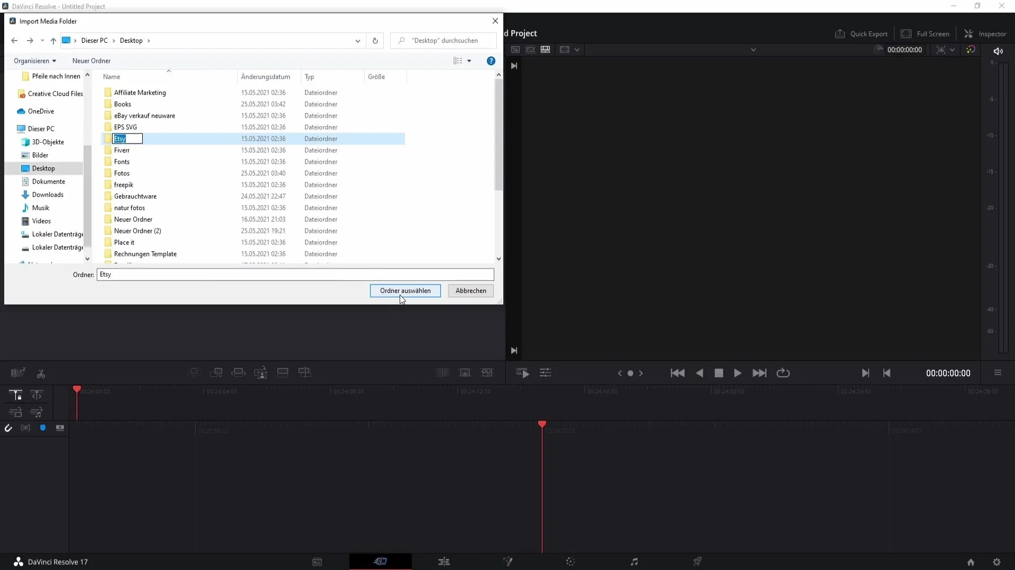The height and width of the screenshot is (570, 1015).
Task: Click the stop playback button
Action: (718, 373)
